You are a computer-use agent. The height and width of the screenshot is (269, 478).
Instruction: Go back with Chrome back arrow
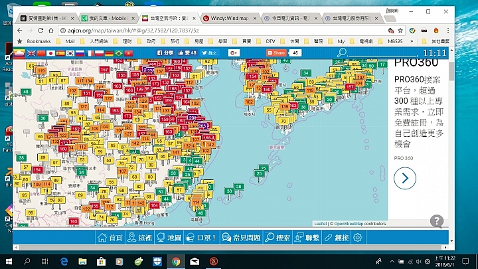19,31
